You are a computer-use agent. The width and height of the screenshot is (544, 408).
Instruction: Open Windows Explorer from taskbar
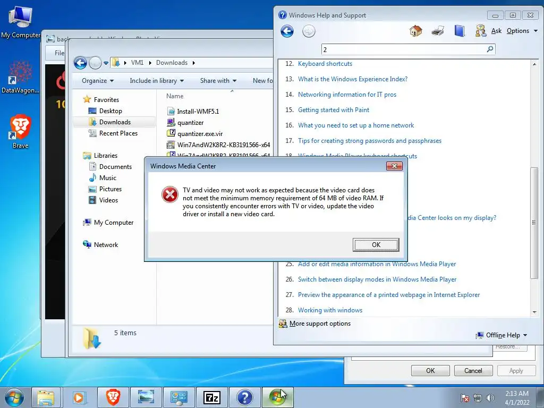point(46,397)
